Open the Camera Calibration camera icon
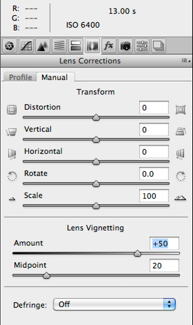The image size is (193, 325). [125, 46]
